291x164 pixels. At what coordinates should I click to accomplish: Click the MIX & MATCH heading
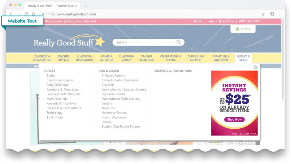click(109, 71)
